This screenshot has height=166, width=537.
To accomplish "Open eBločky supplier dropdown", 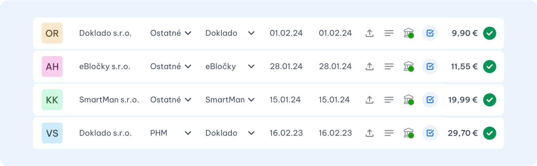I will point(230,67).
